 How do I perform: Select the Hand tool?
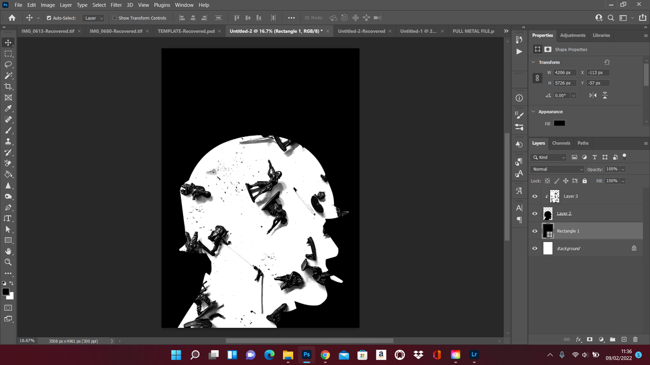point(8,251)
